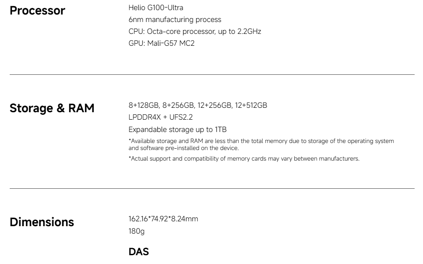Viewport: 423px width, 264px height.
Task: Click the Processor section heading
Action: 37,11
